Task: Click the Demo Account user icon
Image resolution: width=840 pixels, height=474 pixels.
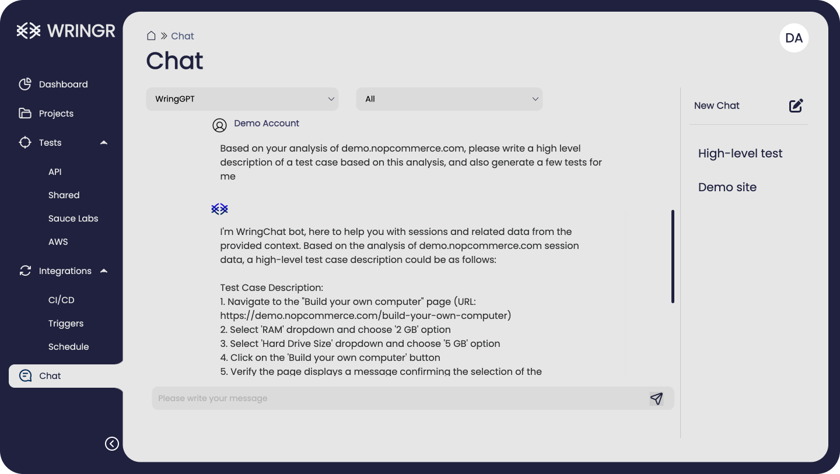Action: tap(219, 125)
